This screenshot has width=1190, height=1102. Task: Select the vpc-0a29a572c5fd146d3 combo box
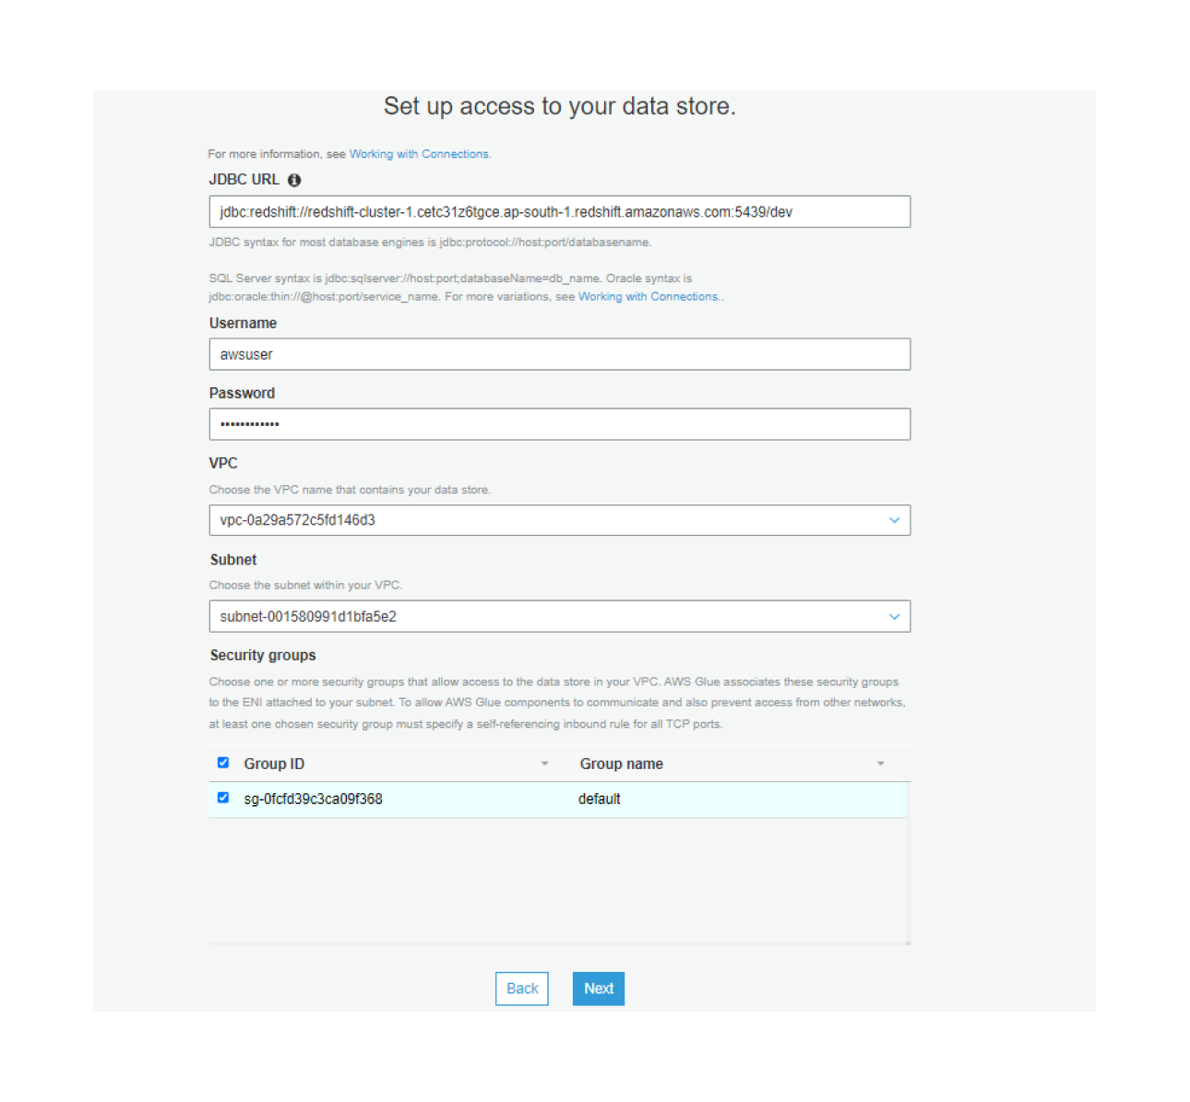click(x=560, y=520)
